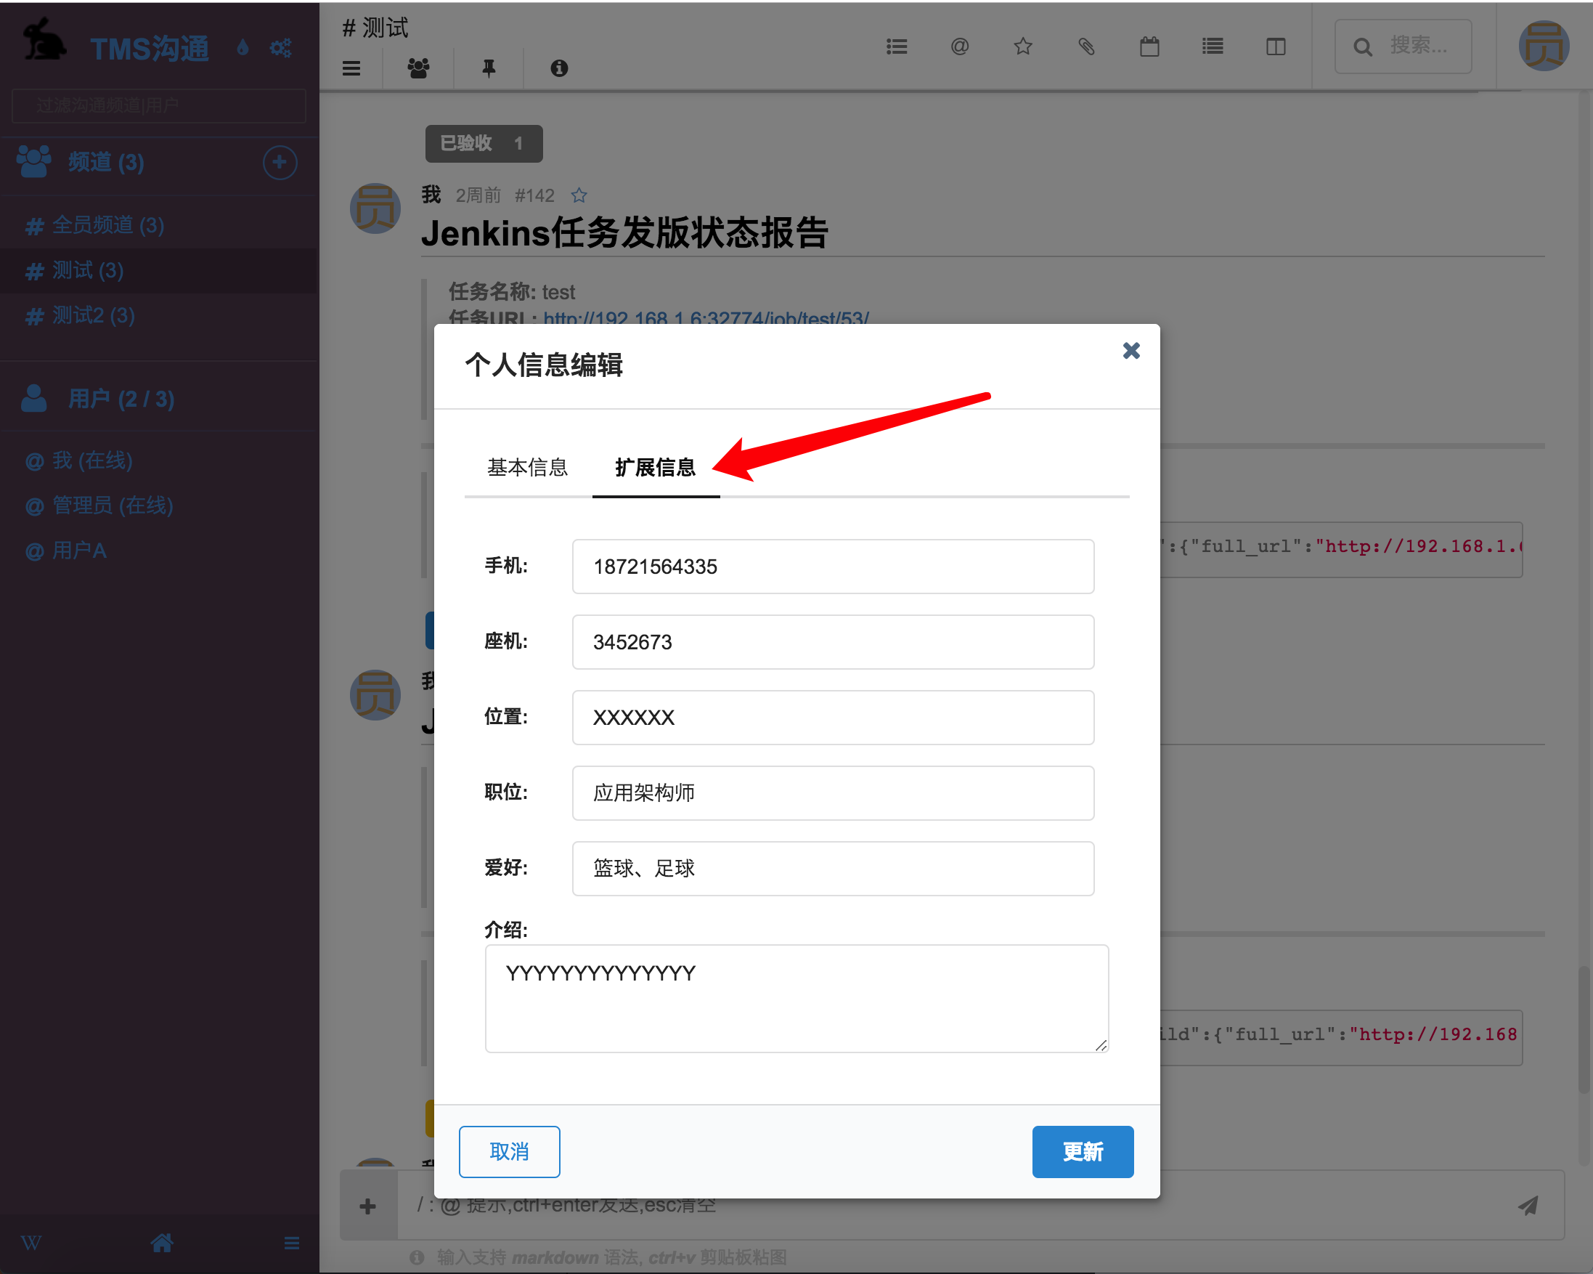This screenshot has height=1274, width=1593.
Task: Click the plus attach button beside message box
Action: pos(368,1206)
